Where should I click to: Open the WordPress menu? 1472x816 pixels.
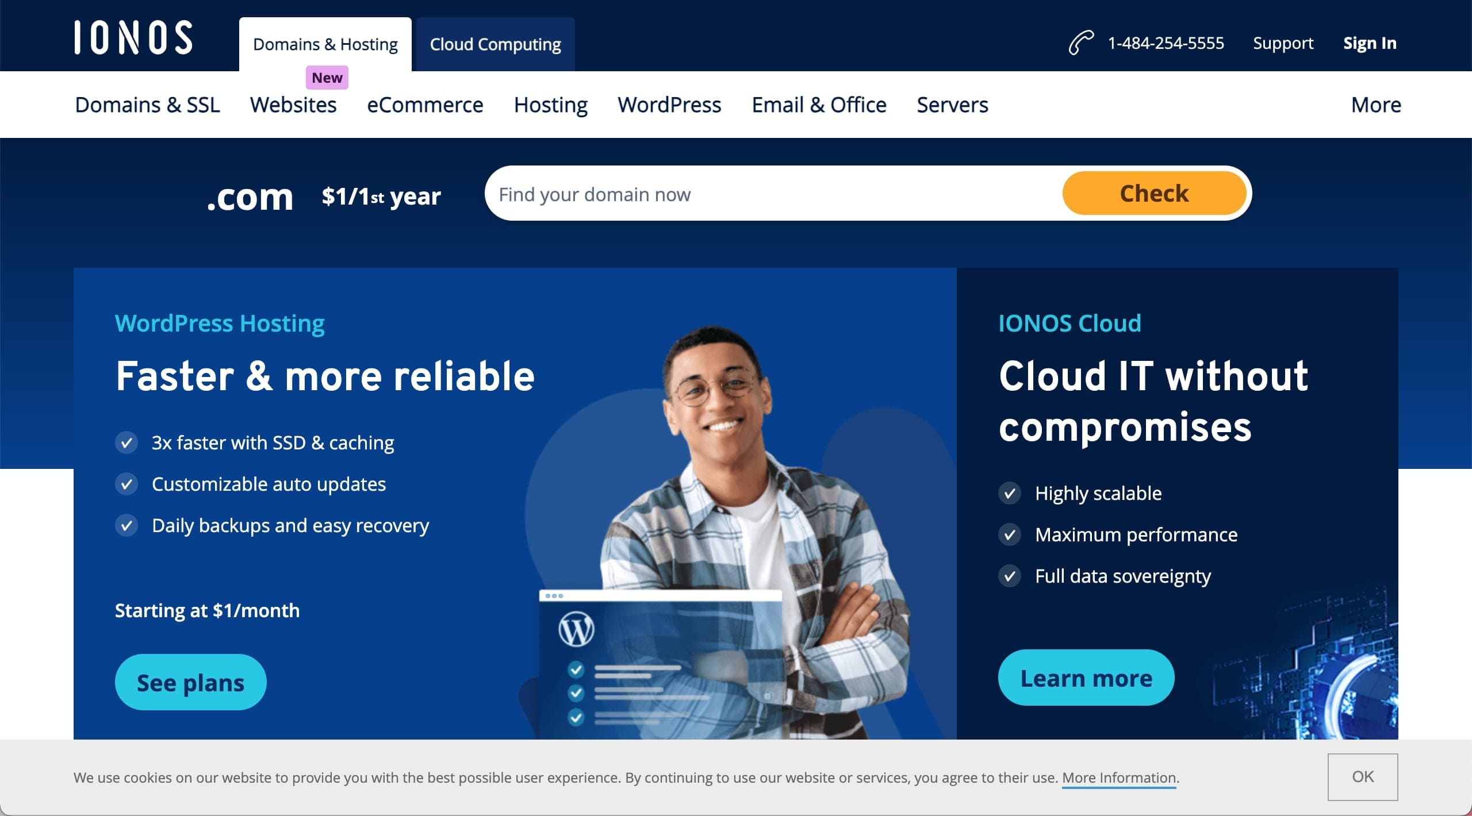pos(669,105)
